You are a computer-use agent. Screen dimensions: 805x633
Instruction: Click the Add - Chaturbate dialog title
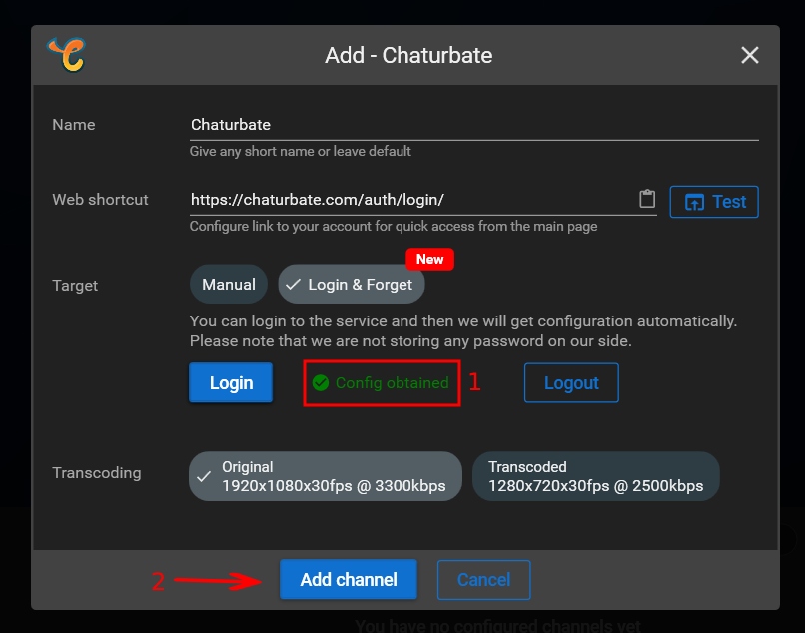coord(408,55)
